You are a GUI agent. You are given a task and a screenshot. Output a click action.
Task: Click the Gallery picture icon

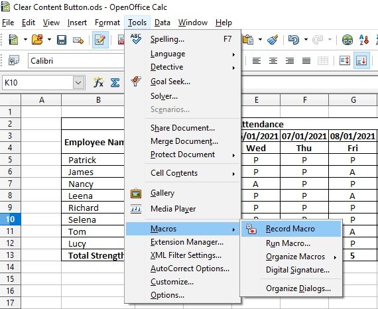(x=136, y=193)
